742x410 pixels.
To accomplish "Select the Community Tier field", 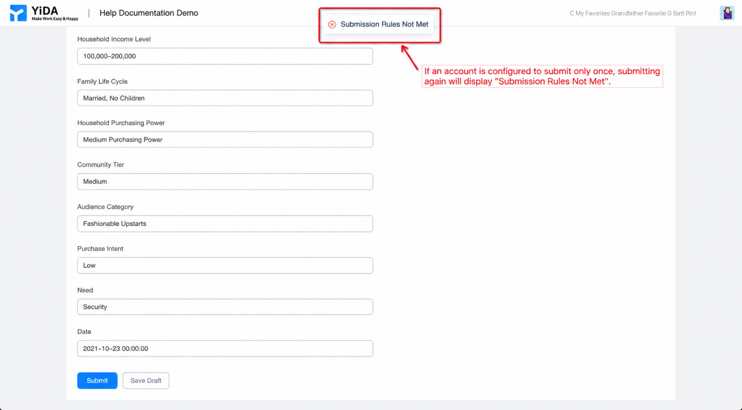I will (225, 181).
